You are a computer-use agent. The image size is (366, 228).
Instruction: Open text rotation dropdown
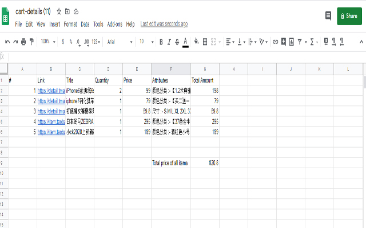pos(263,42)
